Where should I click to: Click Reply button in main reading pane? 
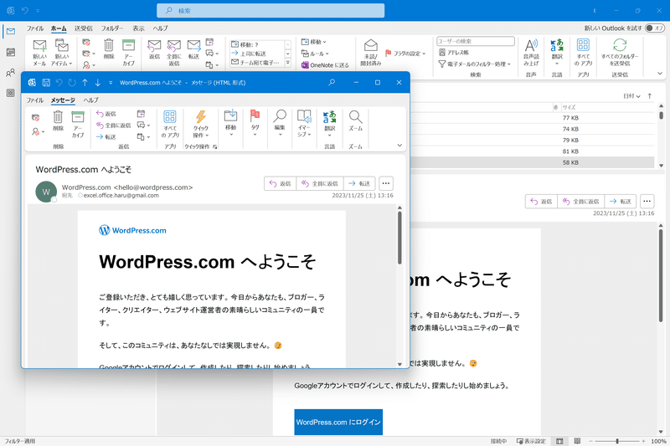[x=541, y=202]
